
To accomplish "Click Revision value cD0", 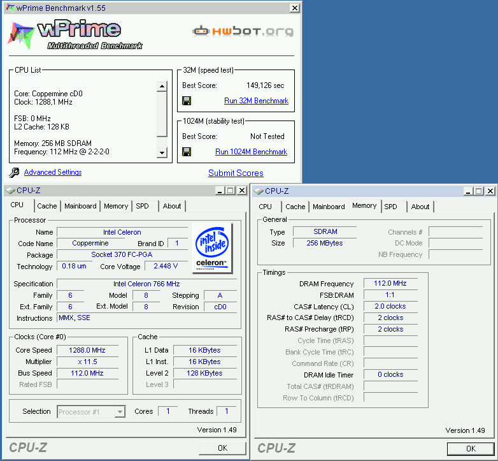I will pos(220,307).
